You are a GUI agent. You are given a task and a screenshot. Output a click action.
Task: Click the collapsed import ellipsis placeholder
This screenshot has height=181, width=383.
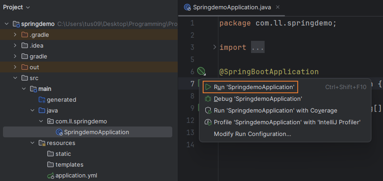tap(258, 48)
